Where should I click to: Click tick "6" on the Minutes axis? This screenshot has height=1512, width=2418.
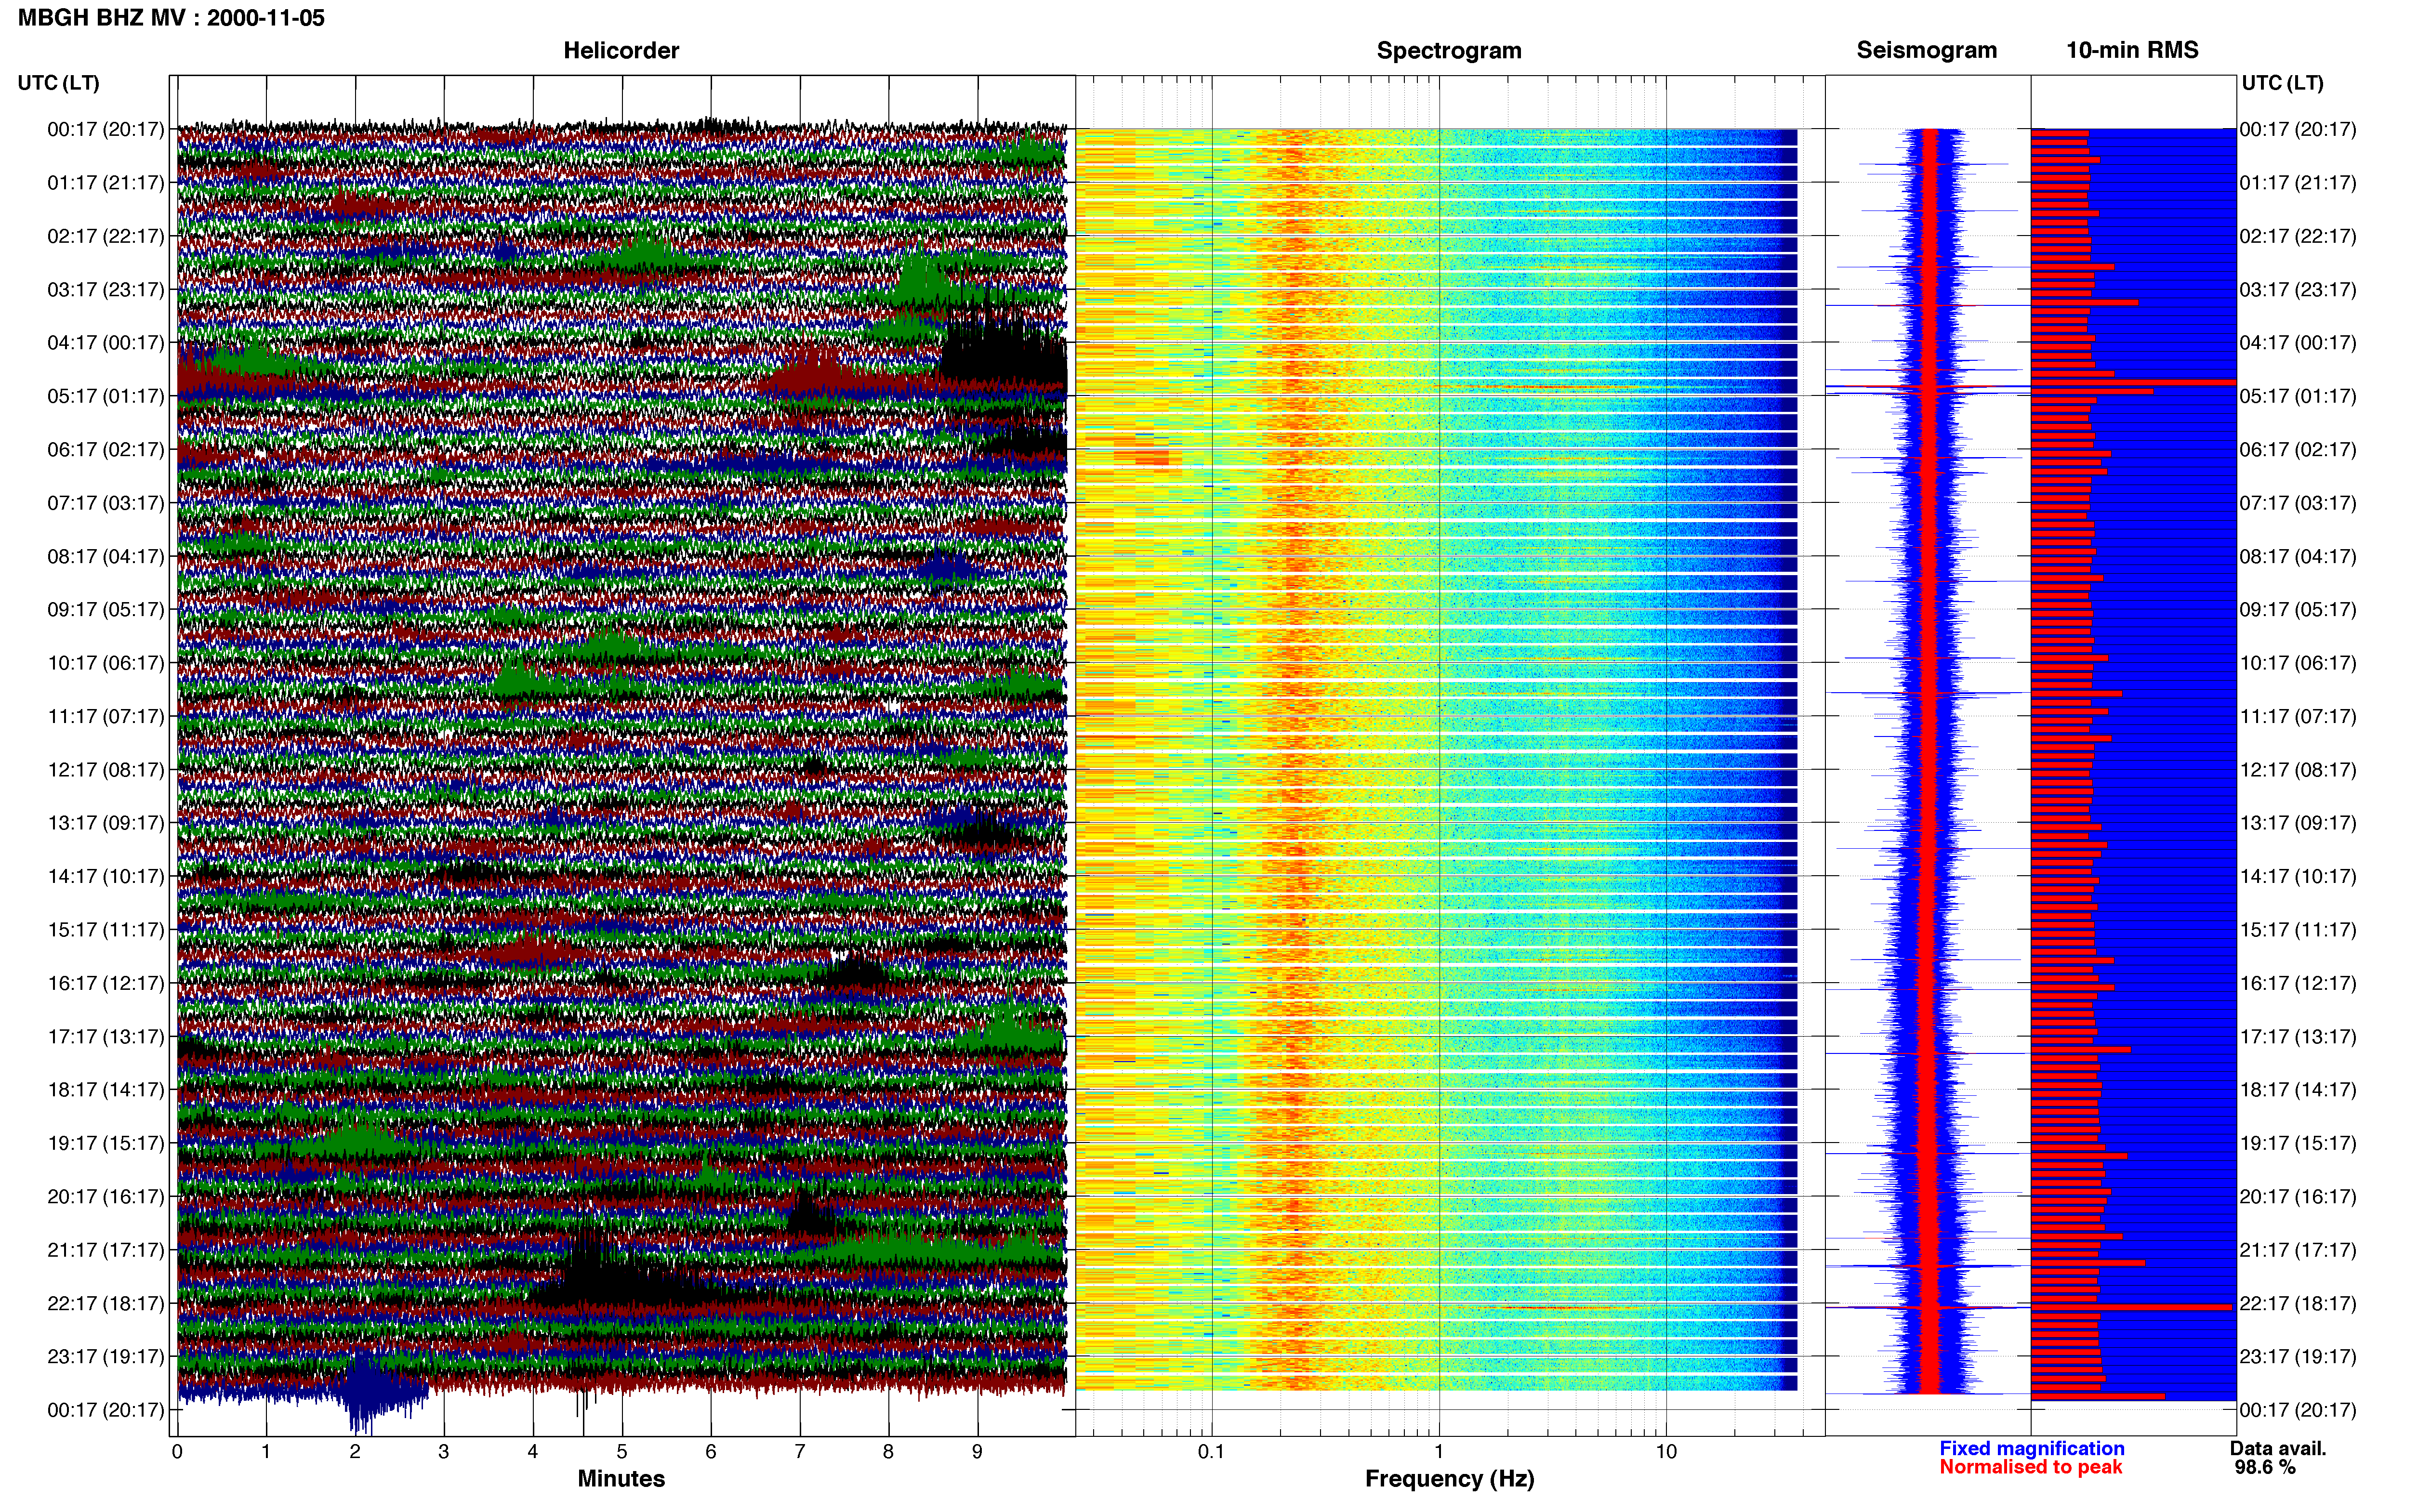[711, 1452]
